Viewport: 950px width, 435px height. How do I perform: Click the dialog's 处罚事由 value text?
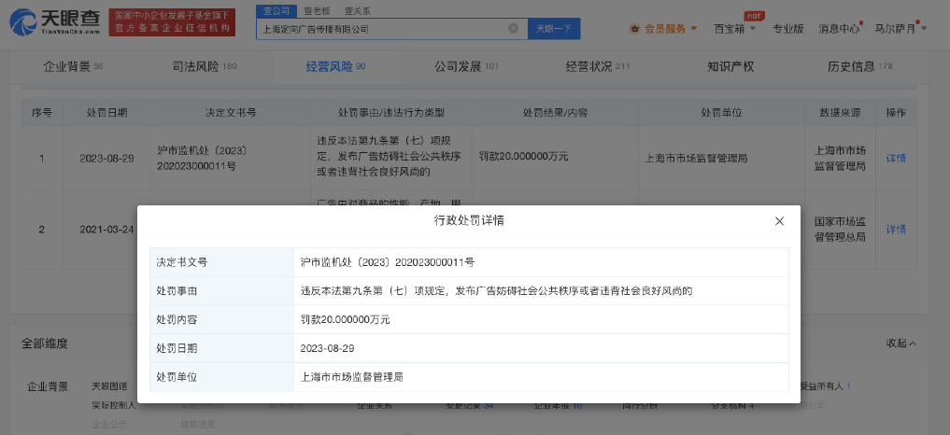[496, 291]
